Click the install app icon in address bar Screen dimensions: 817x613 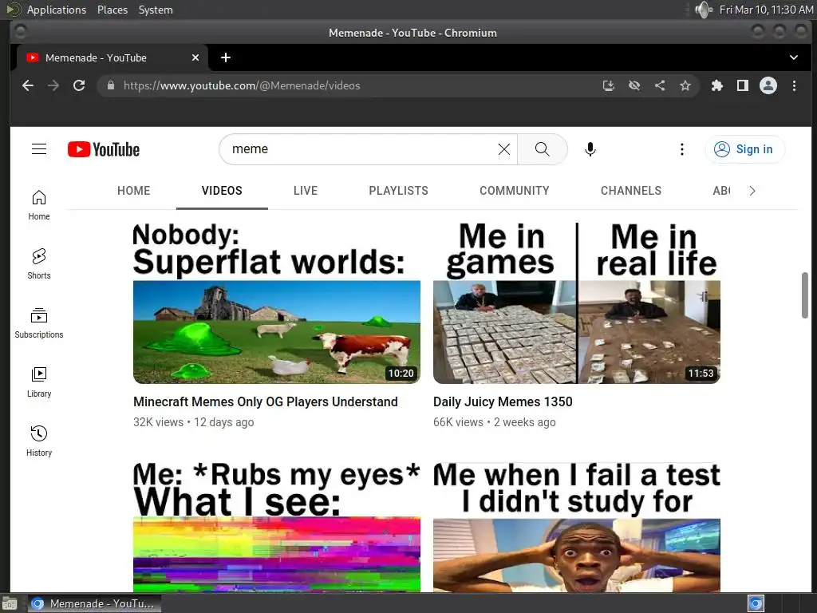(x=609, y=85)
